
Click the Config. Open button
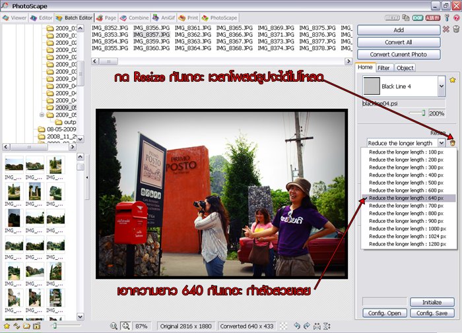click(x=385, y=313)
